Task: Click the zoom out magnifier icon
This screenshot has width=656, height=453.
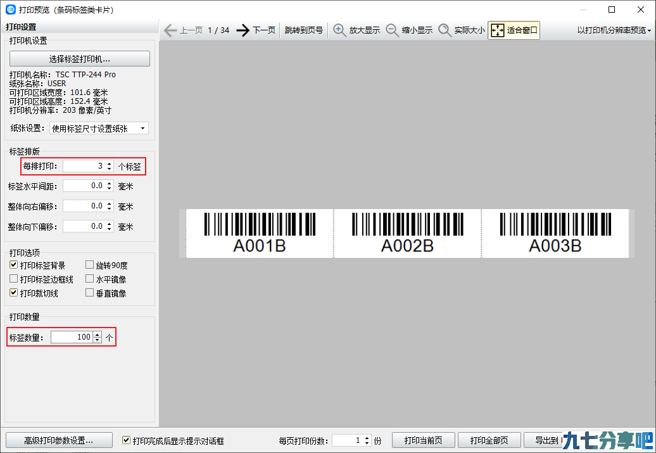Action: point(392,30)
